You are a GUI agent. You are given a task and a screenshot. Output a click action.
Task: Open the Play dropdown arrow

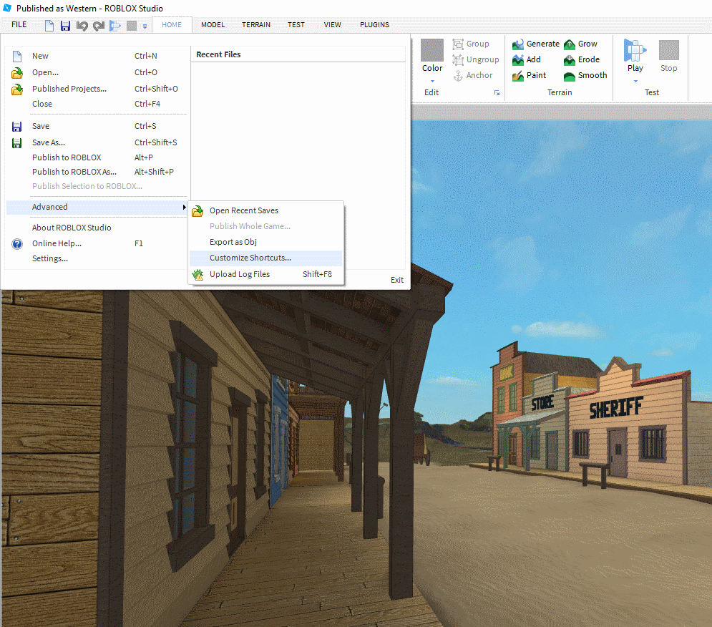[635, 81]
